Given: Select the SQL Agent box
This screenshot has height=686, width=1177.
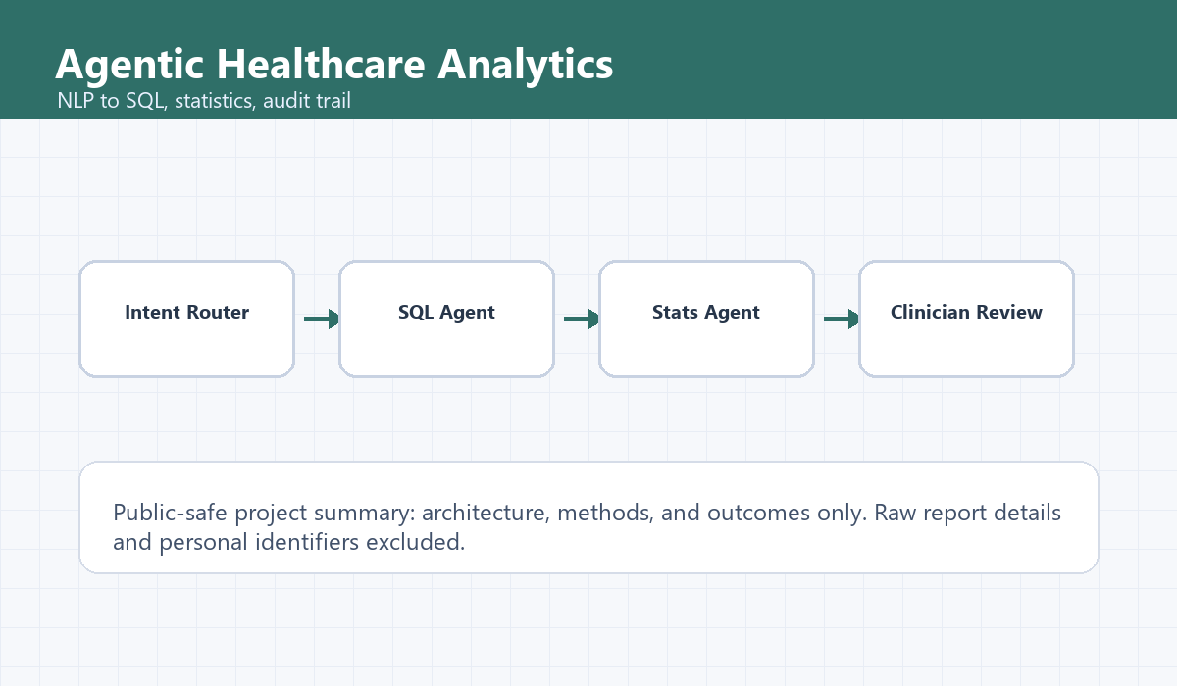Looking at the screenshot, I should coord(446,318).
